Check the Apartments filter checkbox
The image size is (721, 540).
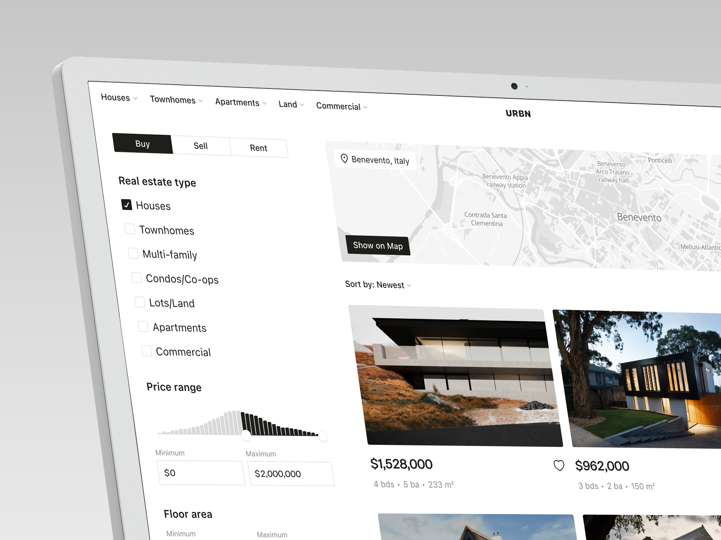point(143,326)
